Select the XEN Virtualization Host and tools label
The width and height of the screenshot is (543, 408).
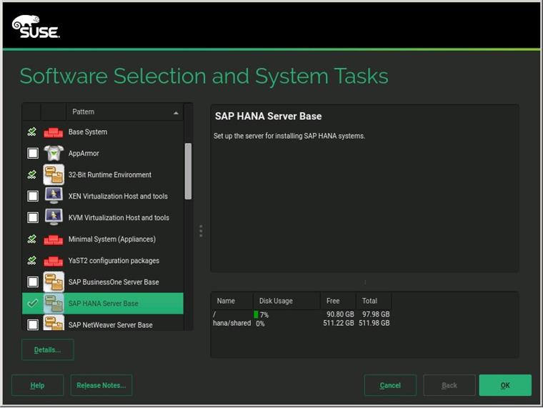[118, 196]
